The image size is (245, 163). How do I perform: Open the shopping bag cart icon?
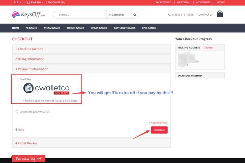click(220, 14)
